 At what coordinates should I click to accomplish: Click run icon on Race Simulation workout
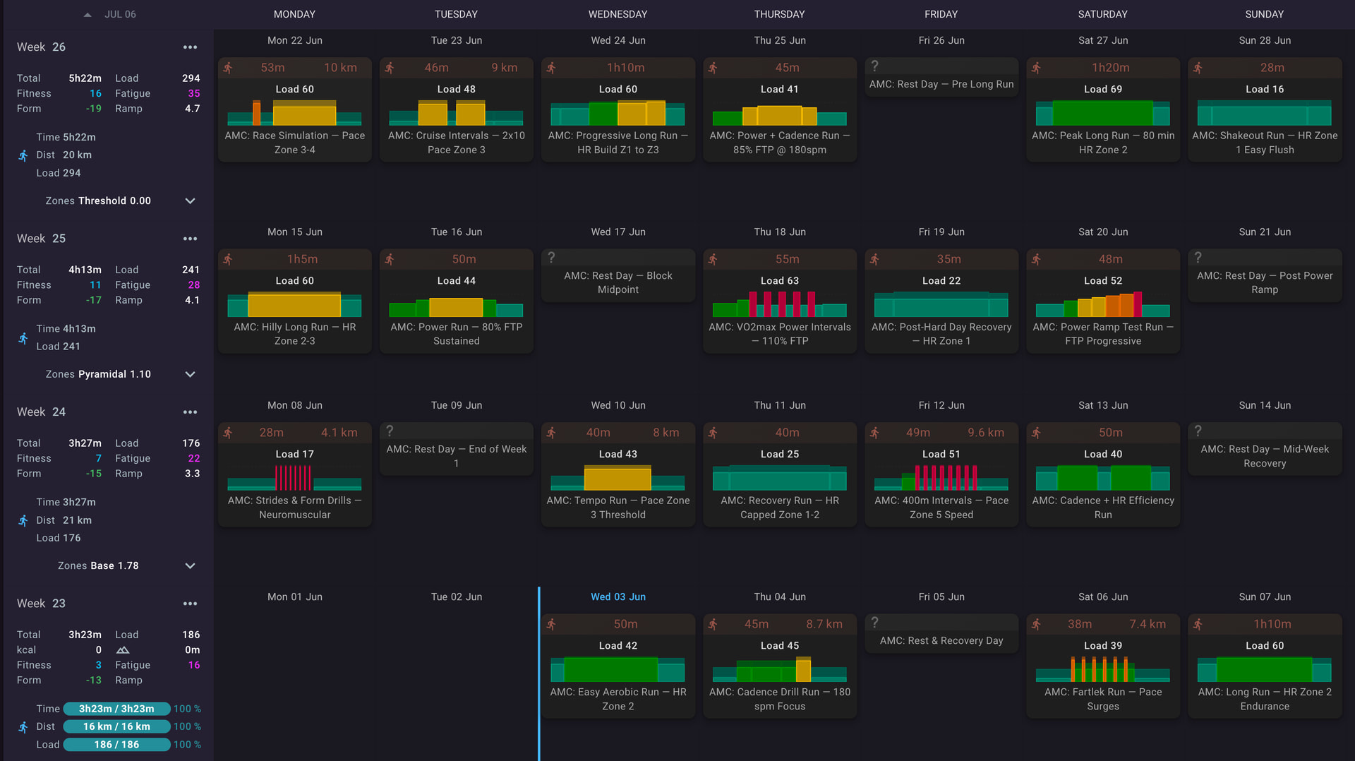tap(228, 68)
